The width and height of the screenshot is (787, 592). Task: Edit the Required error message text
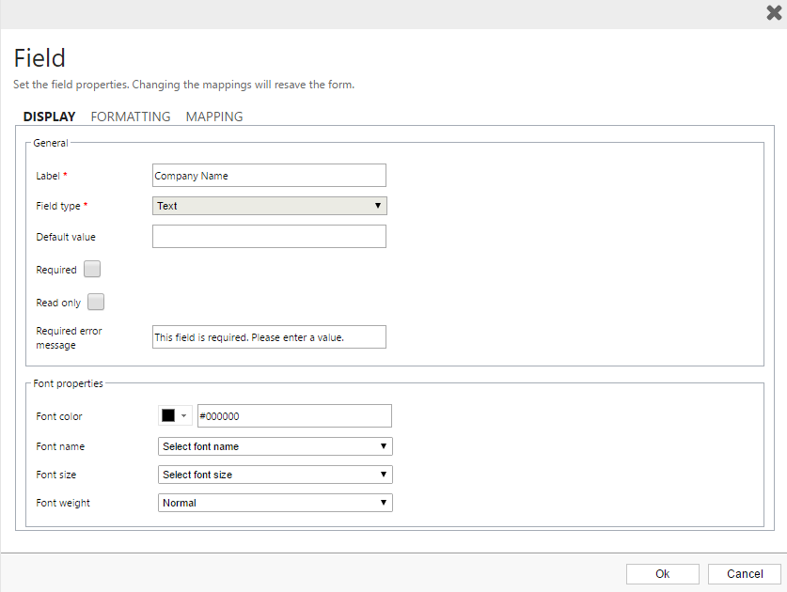point(268,336)
